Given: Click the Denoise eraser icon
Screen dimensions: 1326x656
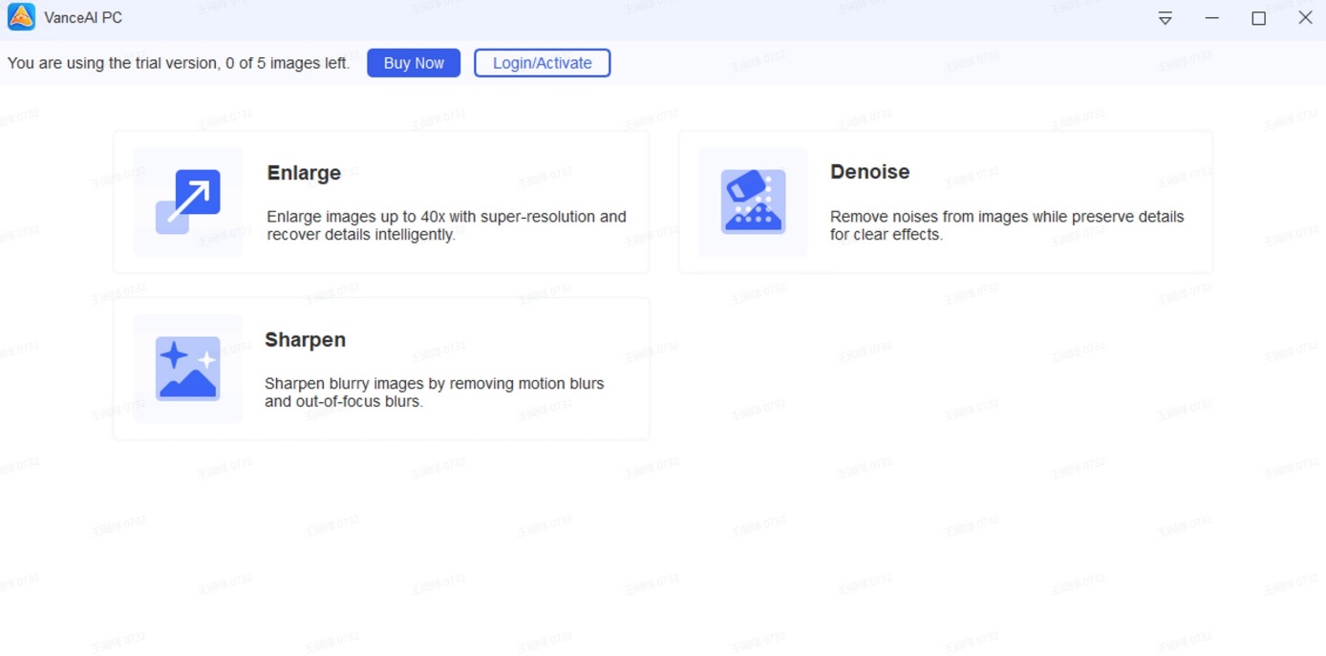Looking at the screenshot, I should pos(753,201).
